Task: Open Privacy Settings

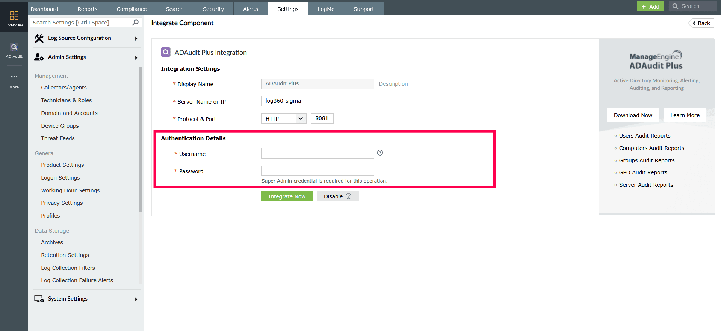Action: tap(62, 203)
